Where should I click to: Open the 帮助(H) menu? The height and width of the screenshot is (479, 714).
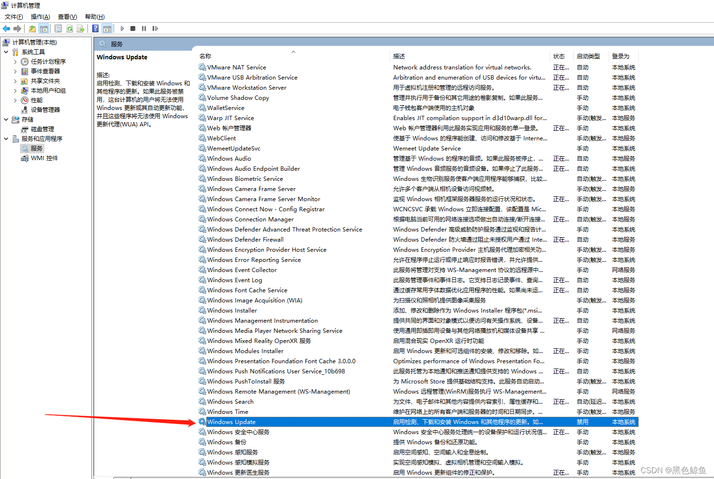tap(95, 17)
